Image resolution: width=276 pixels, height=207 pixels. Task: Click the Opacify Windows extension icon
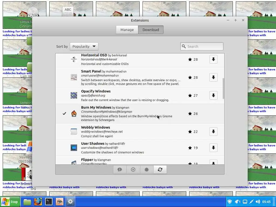[x=74, y=95]
